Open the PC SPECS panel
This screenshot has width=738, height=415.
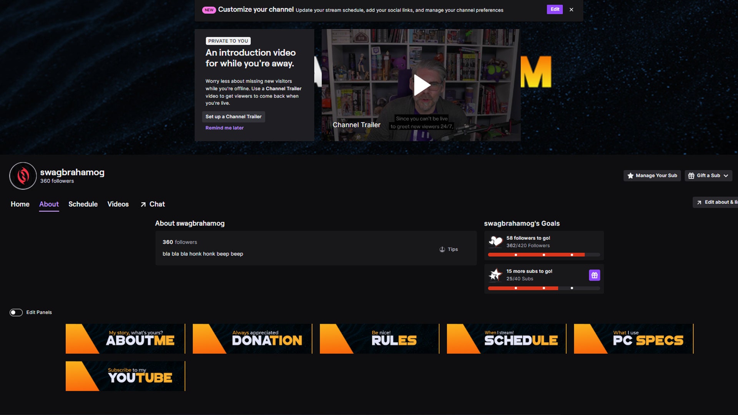(634, 339)
